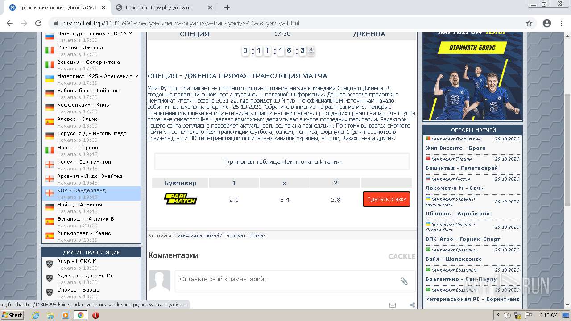Open the Трансляции матчей category link
Screen dimensions: 571x321
coord(196,235)
